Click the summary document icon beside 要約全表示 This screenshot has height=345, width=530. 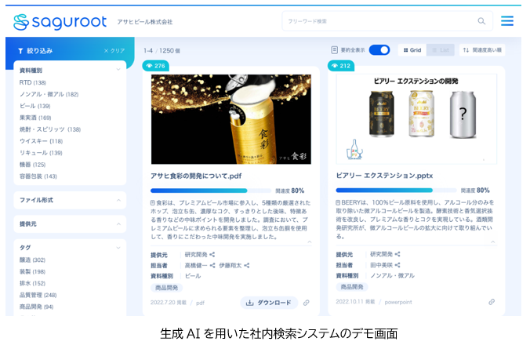(x=334, y=50)
